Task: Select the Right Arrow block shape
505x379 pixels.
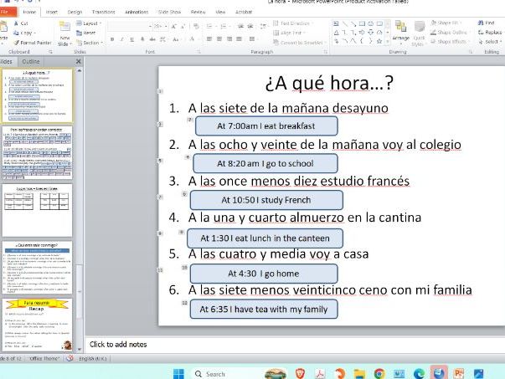Action: 362,33
